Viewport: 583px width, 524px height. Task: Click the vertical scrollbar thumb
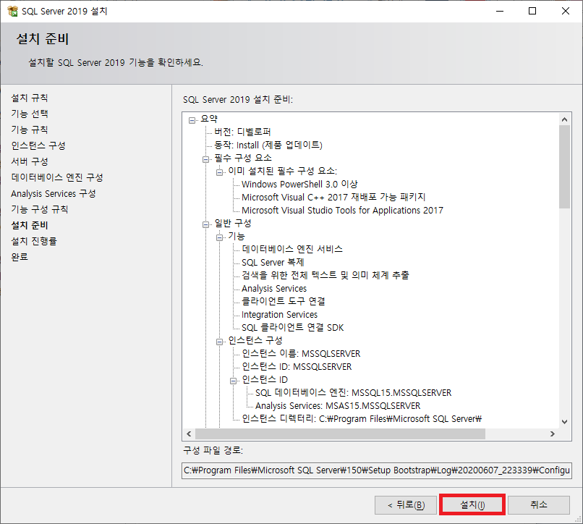(x=564, y=166)
